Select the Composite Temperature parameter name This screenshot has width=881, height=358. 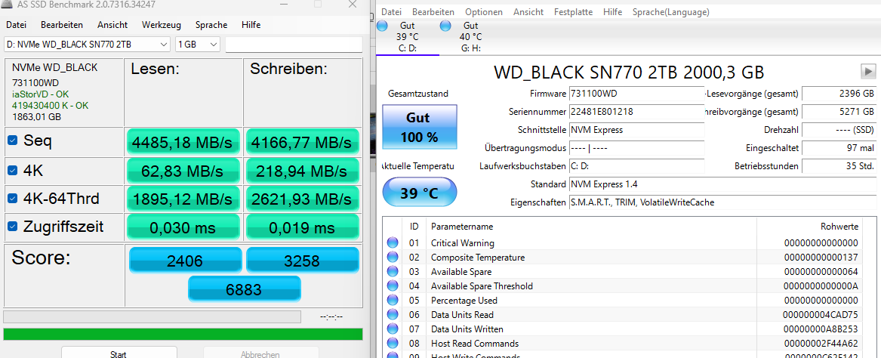point(478,258)
